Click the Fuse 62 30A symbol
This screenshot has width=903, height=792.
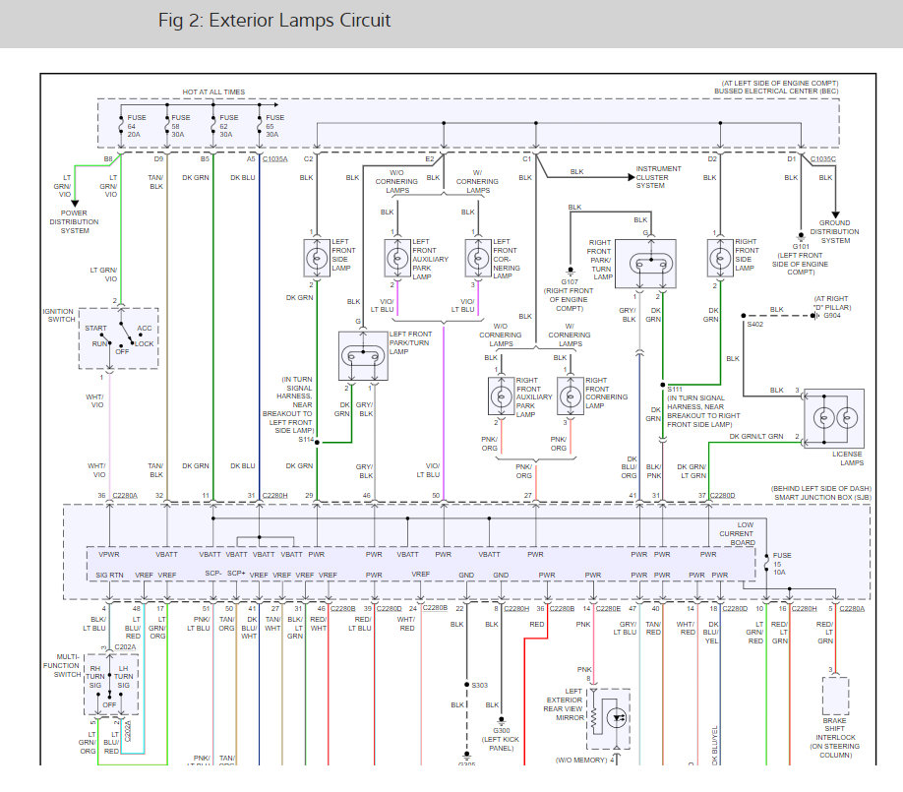213,126
